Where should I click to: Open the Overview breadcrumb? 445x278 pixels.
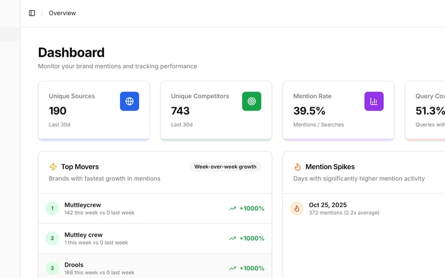[62, 13]
